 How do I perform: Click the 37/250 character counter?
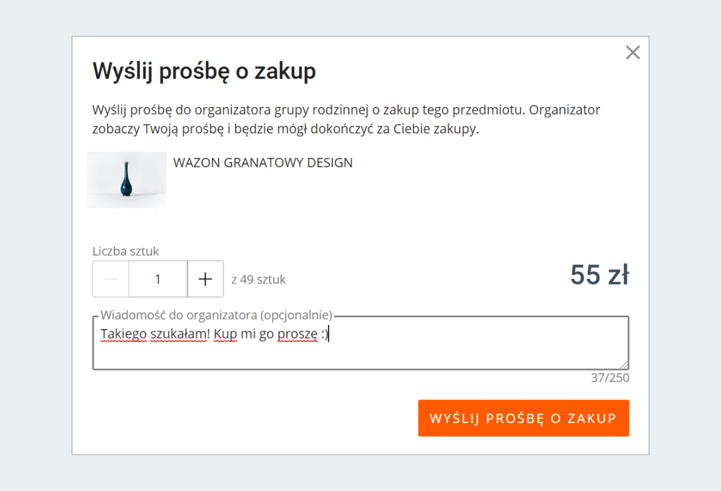tap(609, 377)
